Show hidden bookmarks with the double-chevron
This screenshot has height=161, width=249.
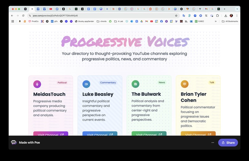pos(216,21)
